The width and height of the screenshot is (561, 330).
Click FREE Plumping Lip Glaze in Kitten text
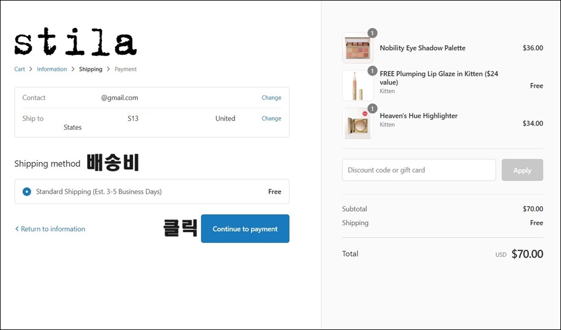pyautogui.click(x=439, y=78)
